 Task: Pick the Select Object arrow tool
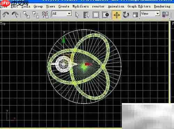coord(77,15)
